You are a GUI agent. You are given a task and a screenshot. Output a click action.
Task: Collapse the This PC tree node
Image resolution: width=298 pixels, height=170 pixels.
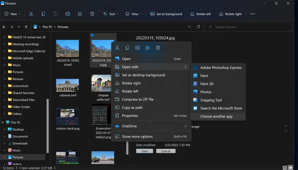pyautogui.click(x=3, y=122)
